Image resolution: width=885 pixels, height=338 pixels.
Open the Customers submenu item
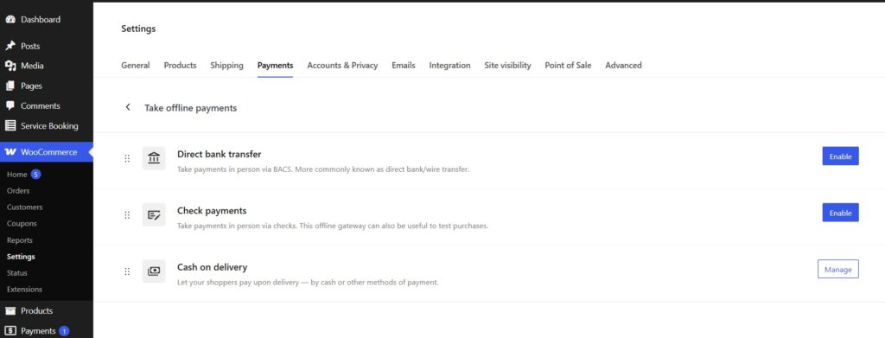24,207
